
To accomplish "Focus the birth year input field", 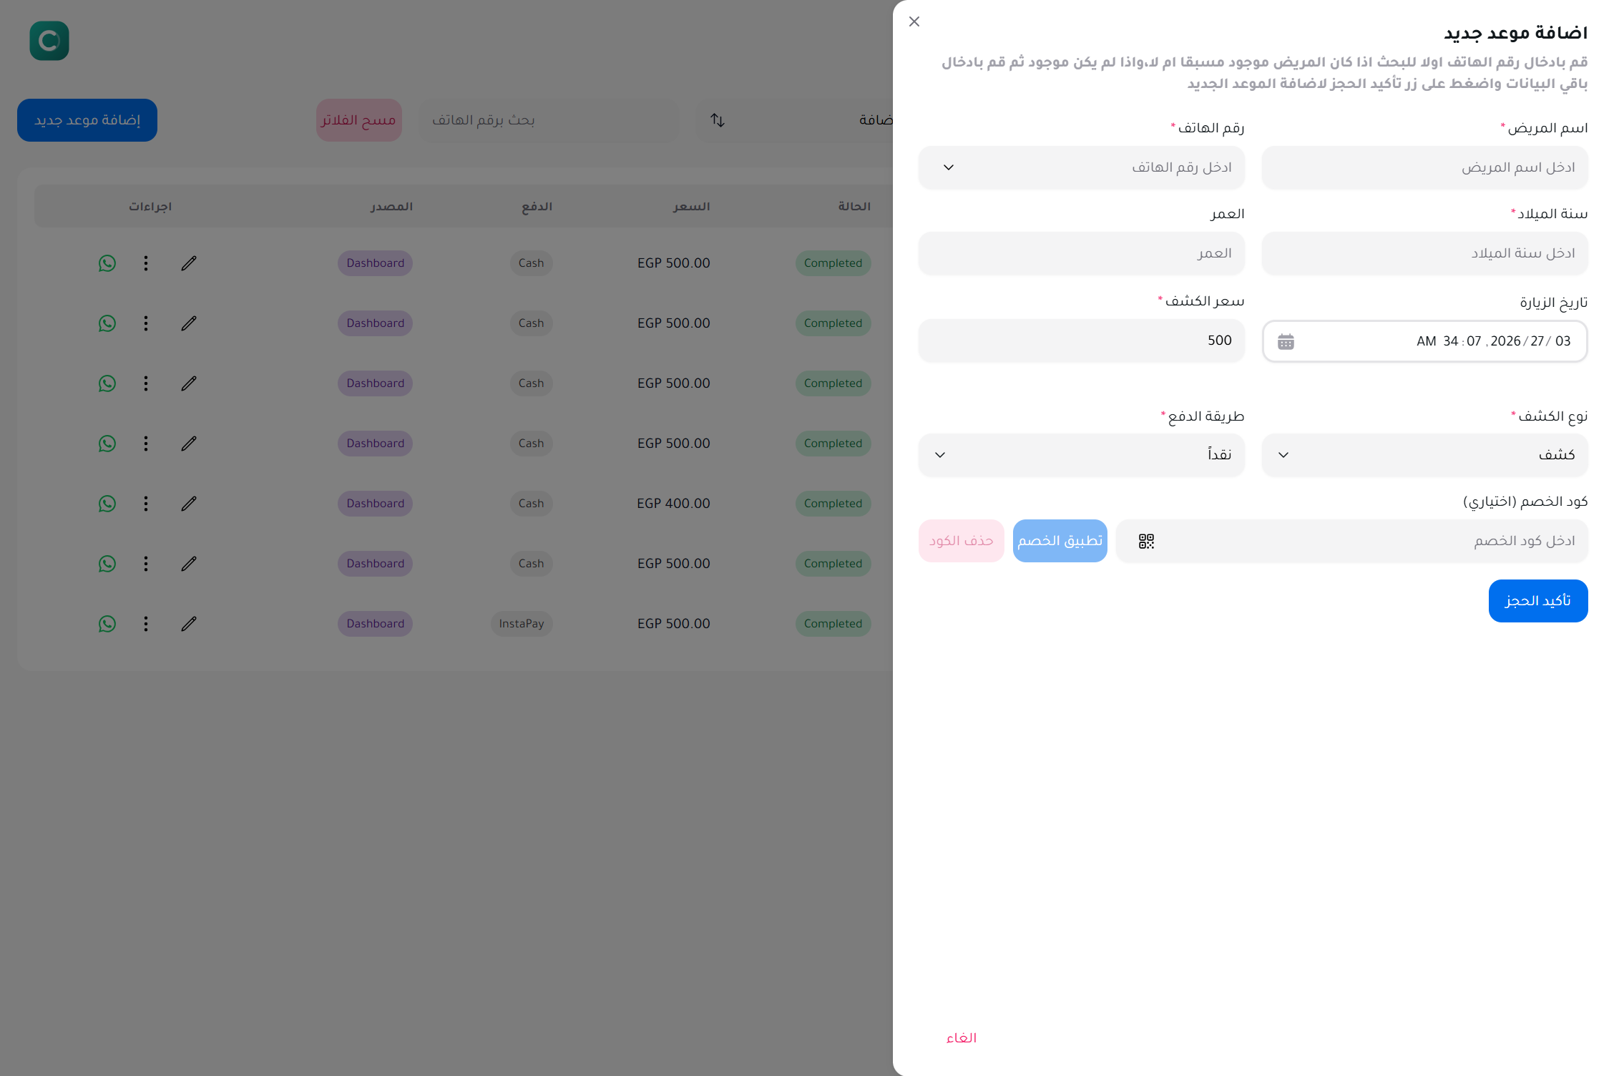I will (x=1424, y=253).
